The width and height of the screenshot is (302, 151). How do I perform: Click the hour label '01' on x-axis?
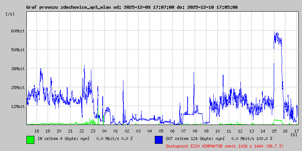coord(116,131)
